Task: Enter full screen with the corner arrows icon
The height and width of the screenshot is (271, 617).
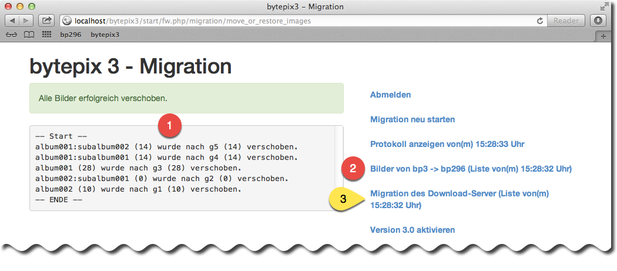Action: (x=603, y=6)
